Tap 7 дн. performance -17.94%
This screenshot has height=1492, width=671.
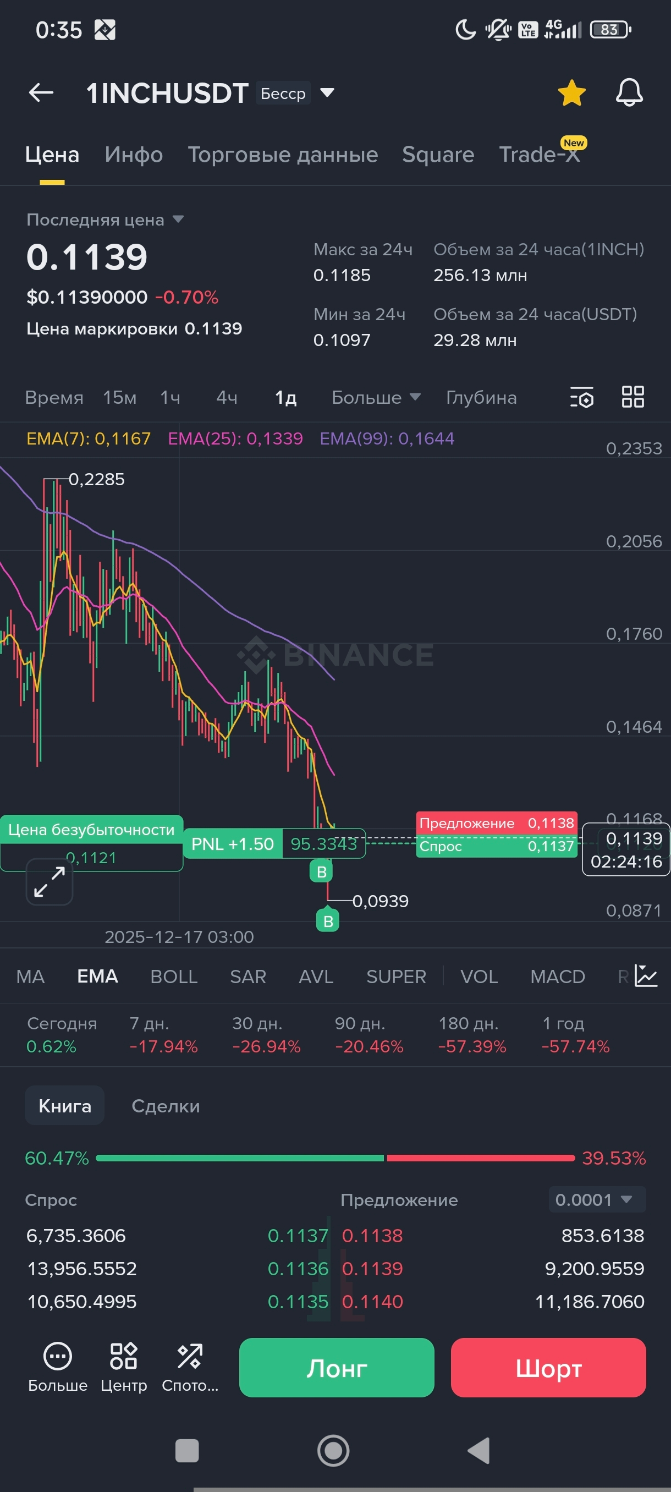tap(163, 1035)
